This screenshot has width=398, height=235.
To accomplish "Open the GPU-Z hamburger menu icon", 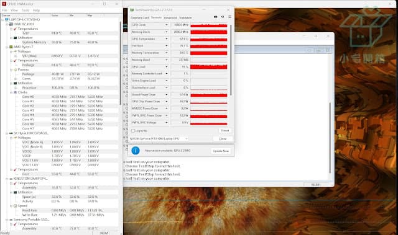I will click(x=229, y=17).
